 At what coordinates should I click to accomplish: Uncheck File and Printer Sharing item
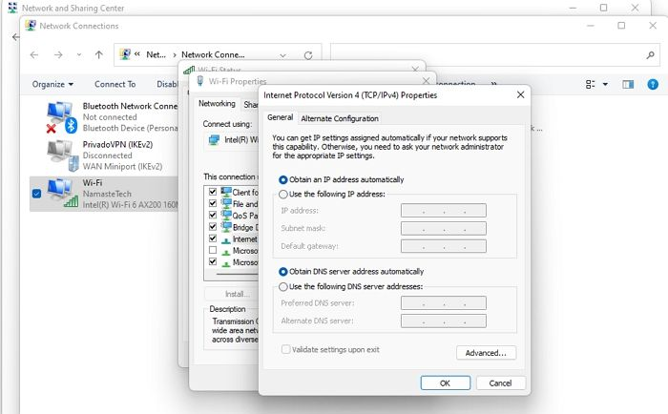click(x=213, y=203)
